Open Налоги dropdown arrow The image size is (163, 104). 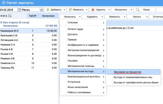click(147, 17)
